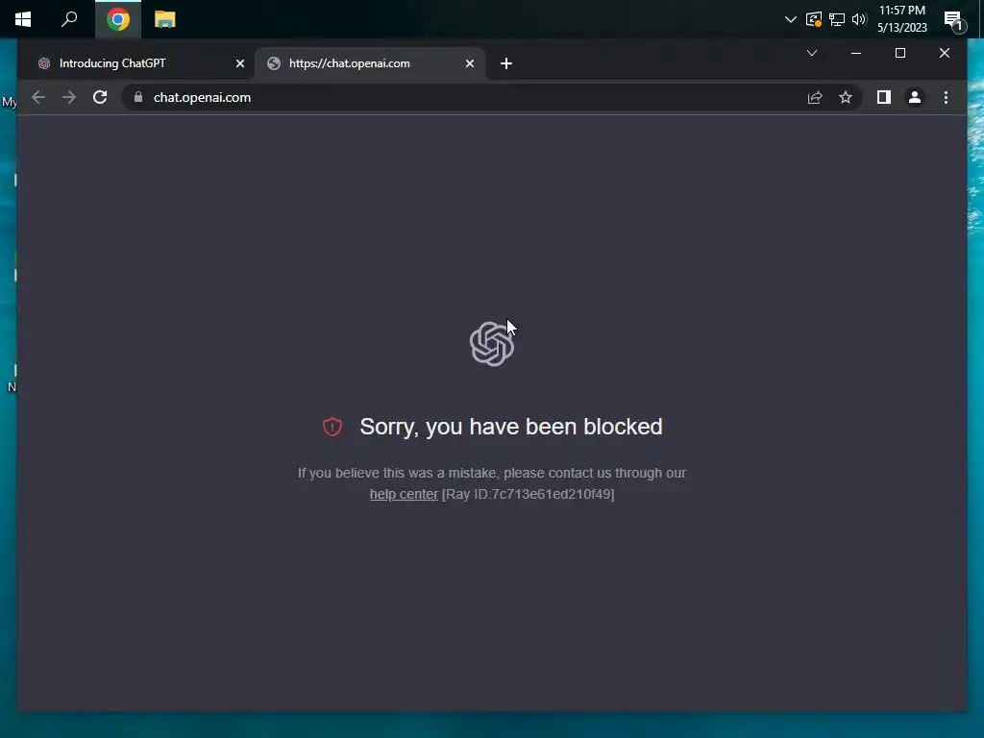984x738 pixels.
Task: Bookmark this page with the star icon
Action: click(x=846, y=97)
